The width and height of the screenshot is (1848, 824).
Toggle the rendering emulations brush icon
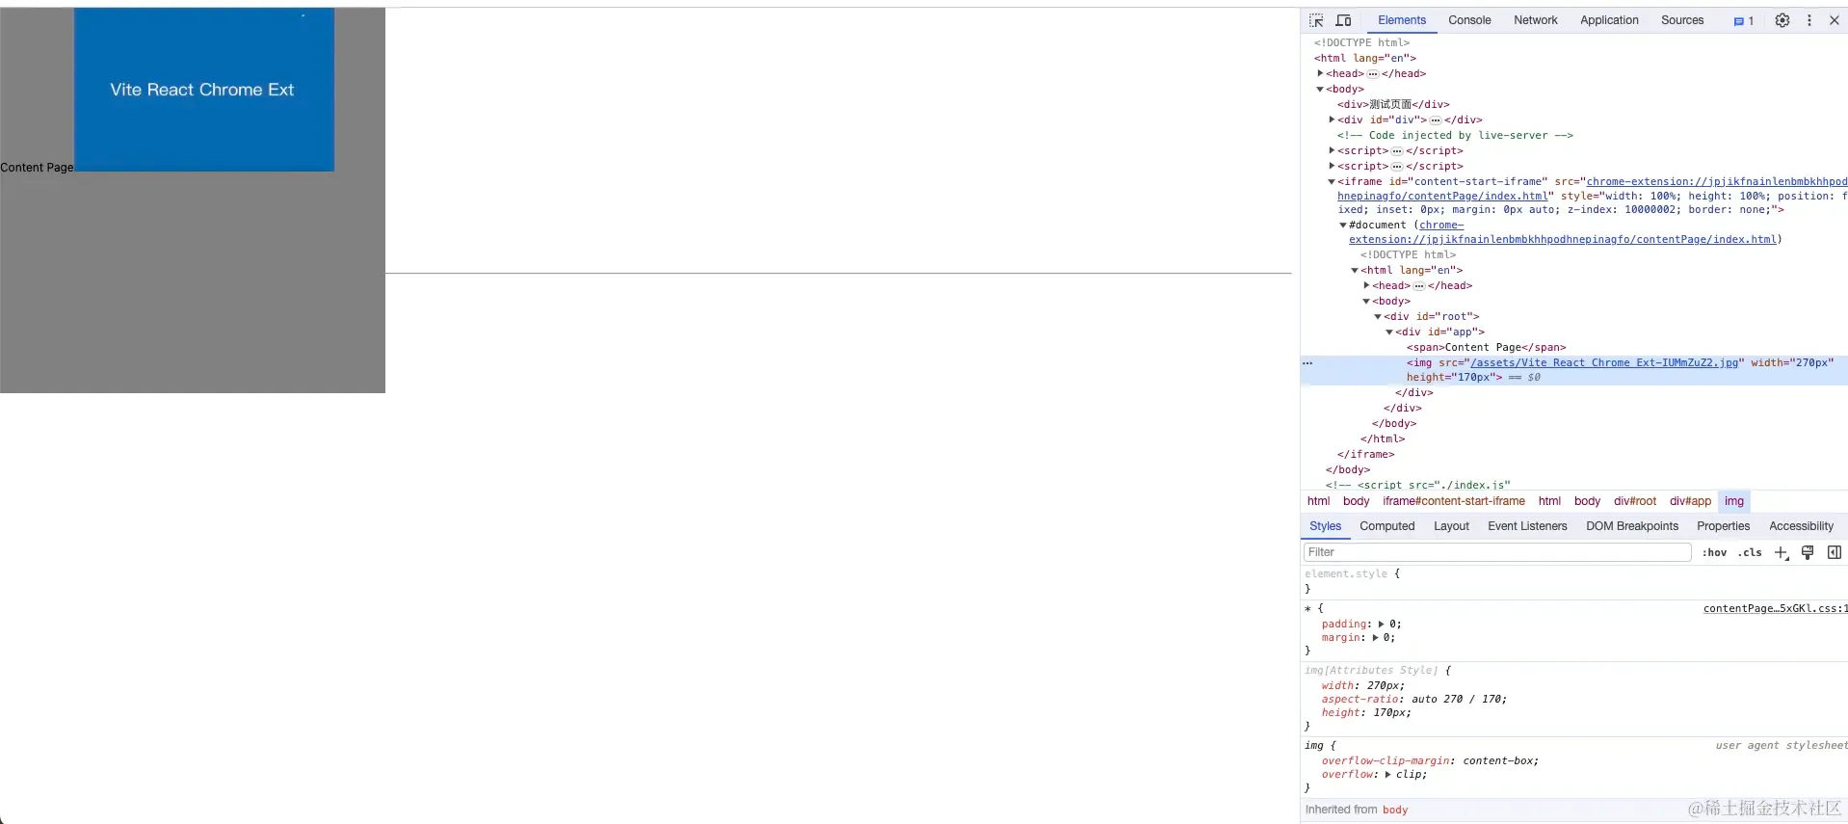(x=1808, y=553)
